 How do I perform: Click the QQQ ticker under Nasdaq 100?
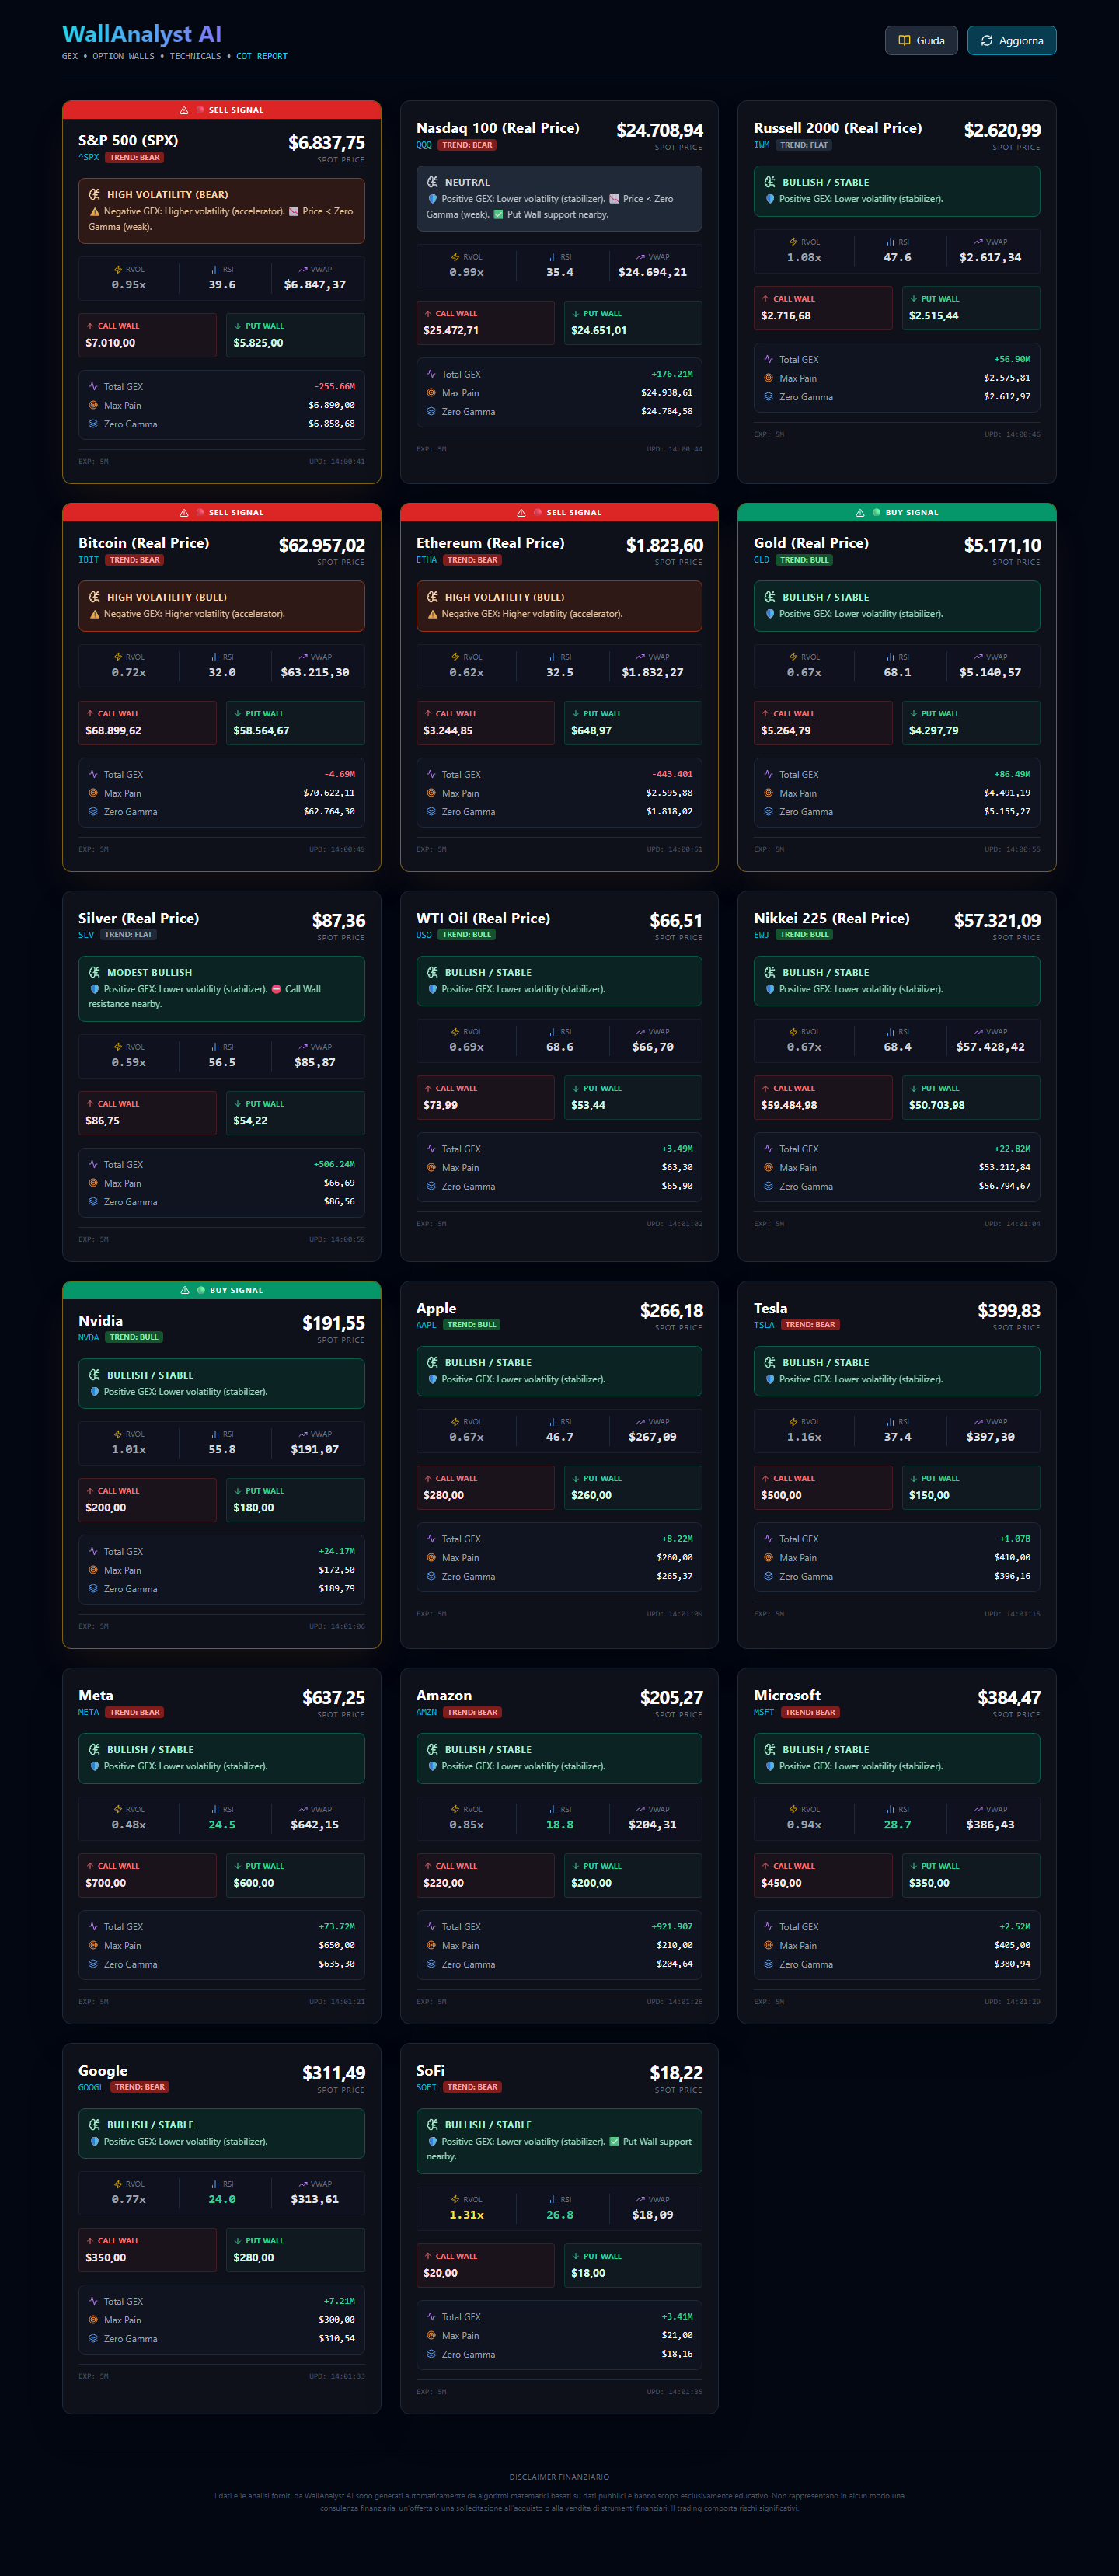coord(424,145)
